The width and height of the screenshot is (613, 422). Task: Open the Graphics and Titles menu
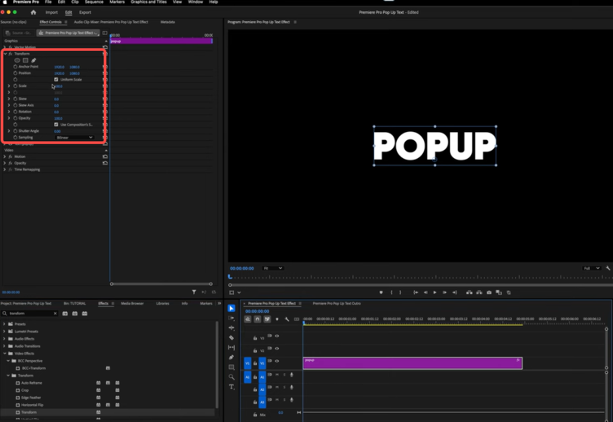(149, 2)
